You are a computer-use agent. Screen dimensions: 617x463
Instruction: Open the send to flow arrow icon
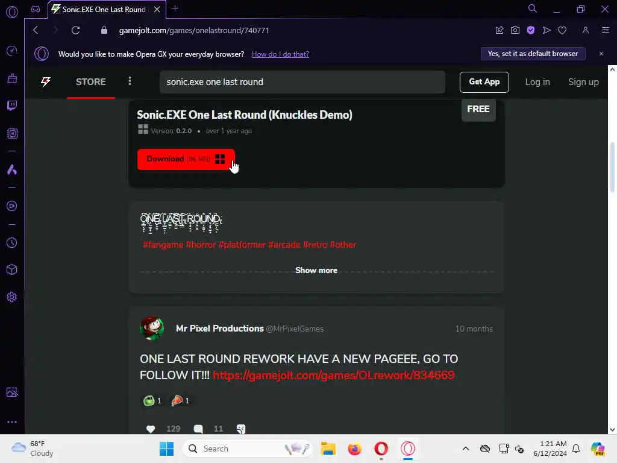pyautogui.click(x=547, y=30)
